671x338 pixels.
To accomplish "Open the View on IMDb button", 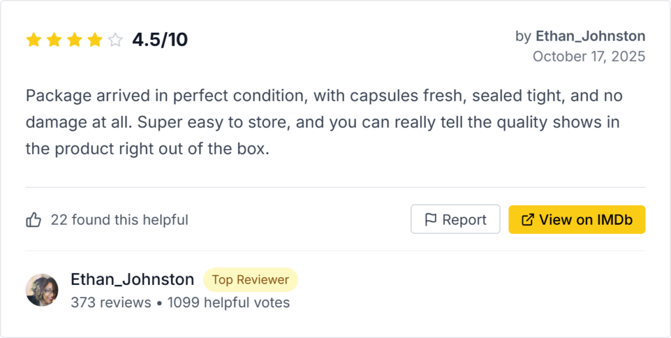I will [577, 219].
